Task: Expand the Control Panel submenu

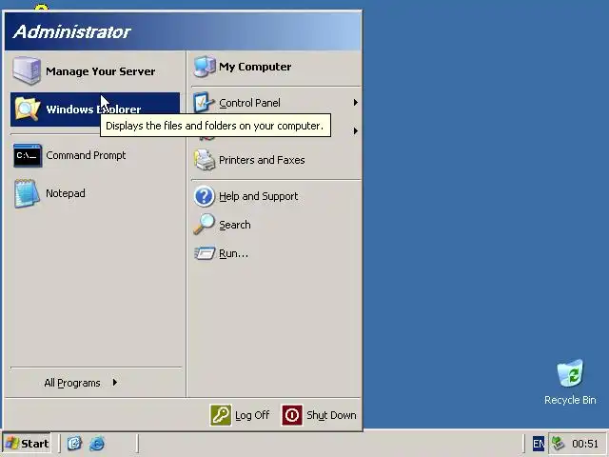Action: 276,103
